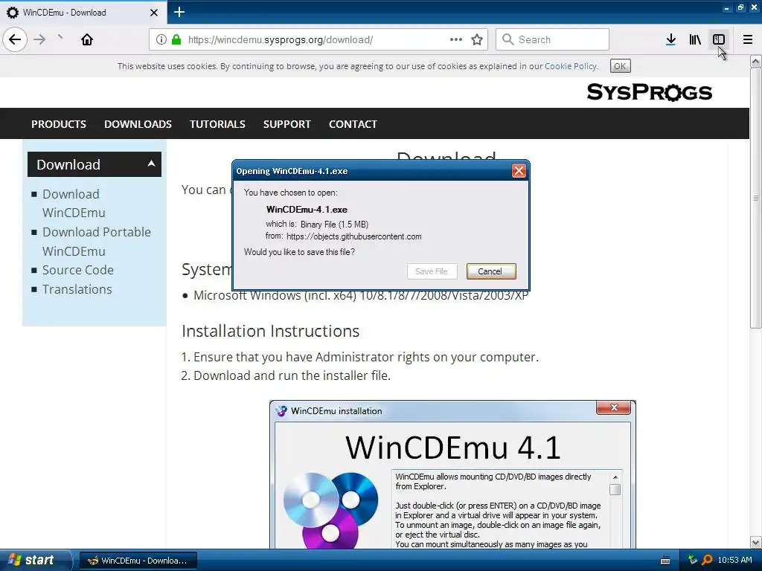The height and width of the screenshot is (571, 762).
Task: Click the network tray icon
Action: (x=693, y=560)
